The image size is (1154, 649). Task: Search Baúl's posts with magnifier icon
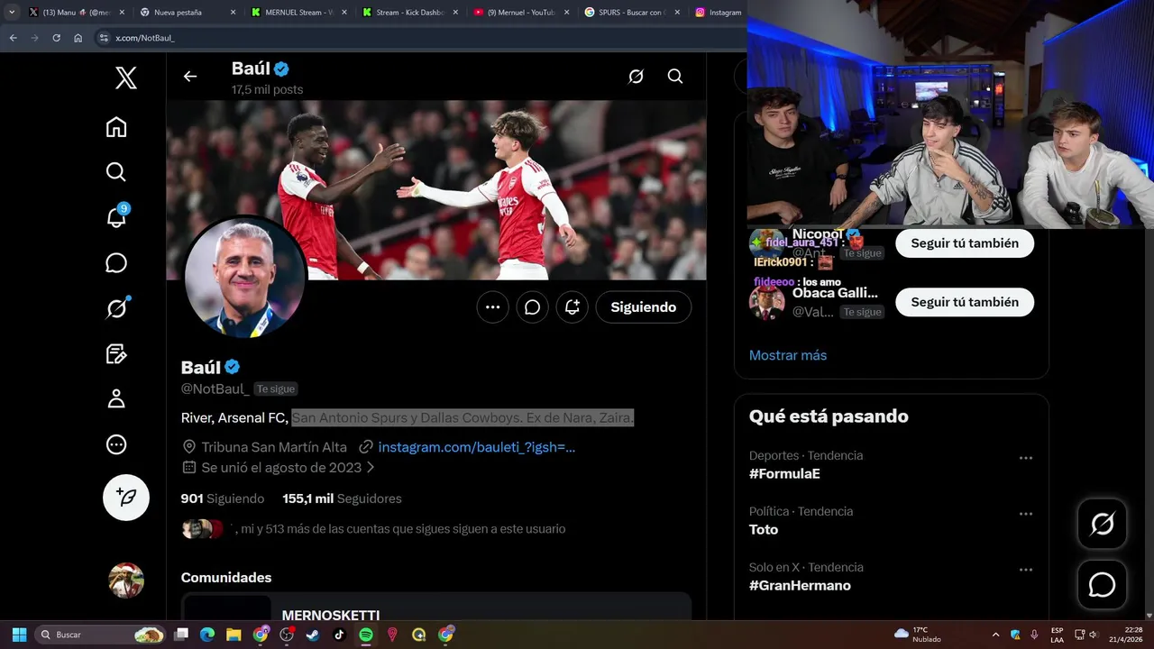coord(675,77)
